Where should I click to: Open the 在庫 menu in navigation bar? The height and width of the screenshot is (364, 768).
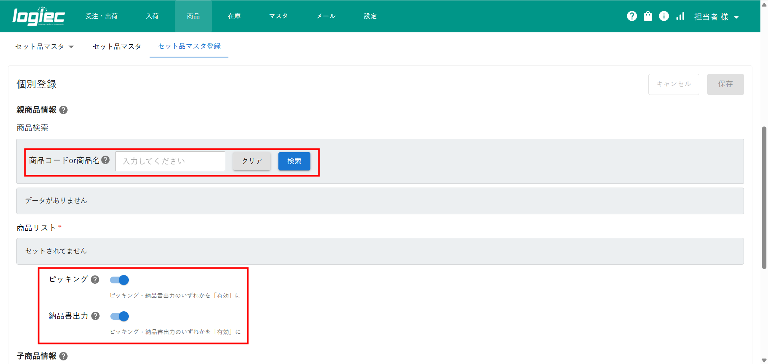point(234,16)
